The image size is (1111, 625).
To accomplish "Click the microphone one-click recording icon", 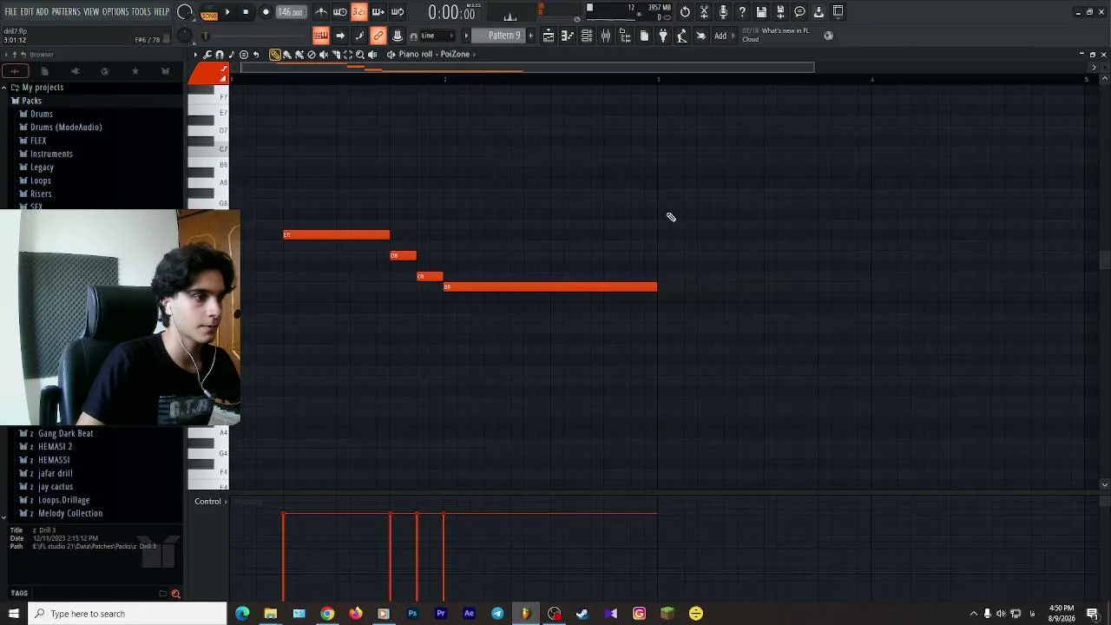I will pos(723,12).
